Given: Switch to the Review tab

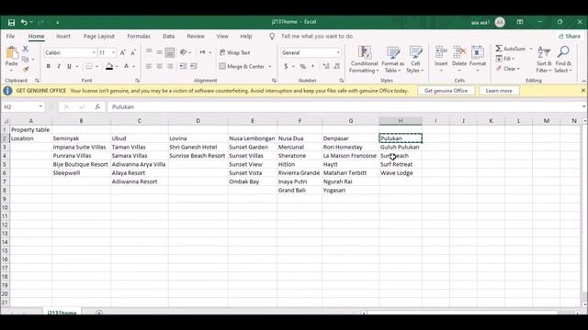Looking at the screenshot, I should (196, 37).
